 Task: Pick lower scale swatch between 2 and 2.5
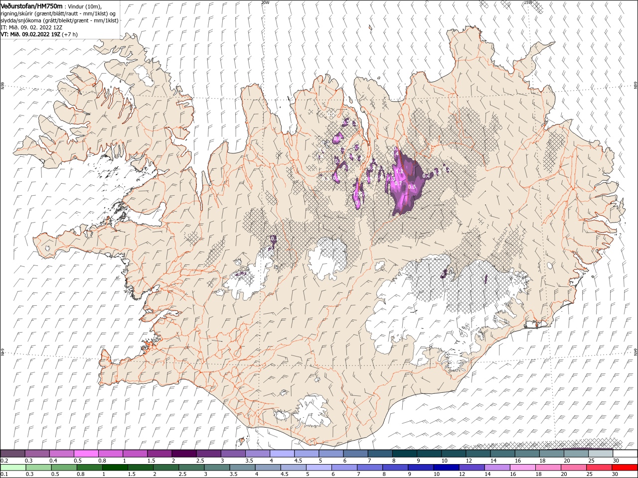tap(165, 468)
